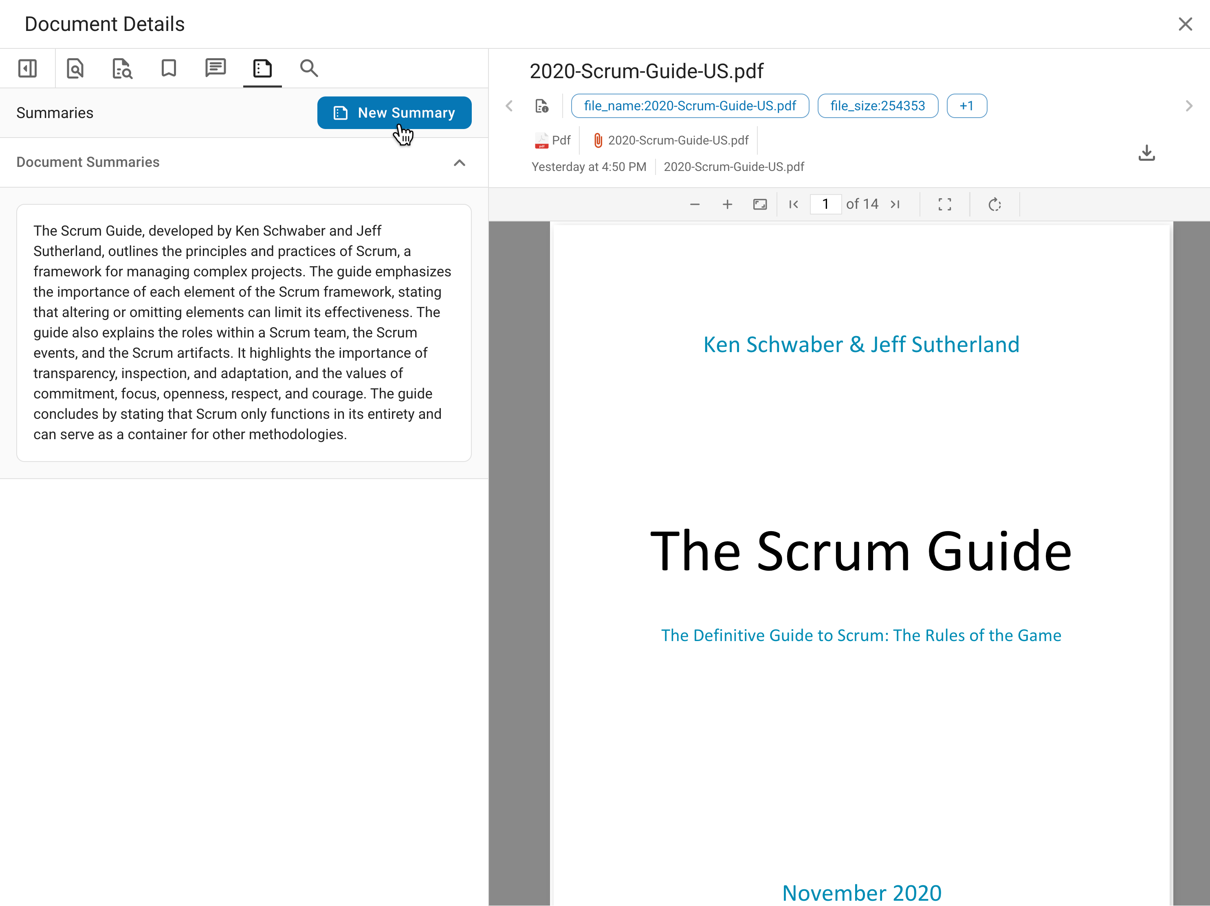Click the Scrum Guide summary text card
The image size is (1210, 906).
244,333
